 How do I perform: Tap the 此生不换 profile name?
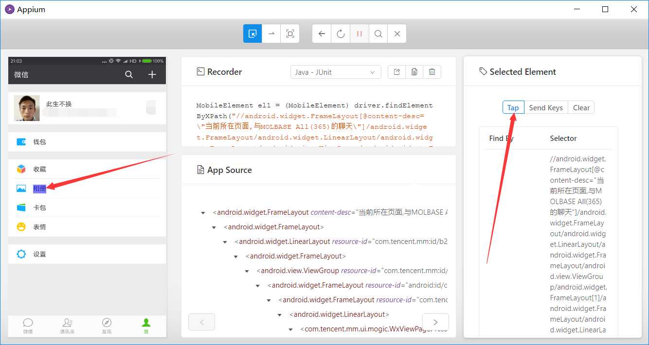(x=59, y=104)
